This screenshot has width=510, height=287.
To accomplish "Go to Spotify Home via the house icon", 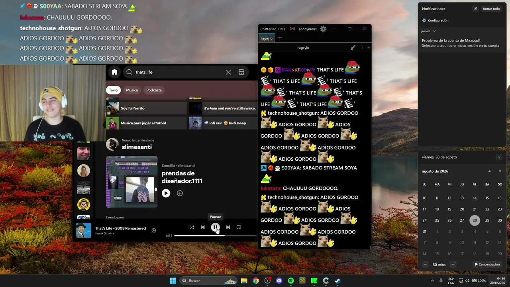I will 114,72.
